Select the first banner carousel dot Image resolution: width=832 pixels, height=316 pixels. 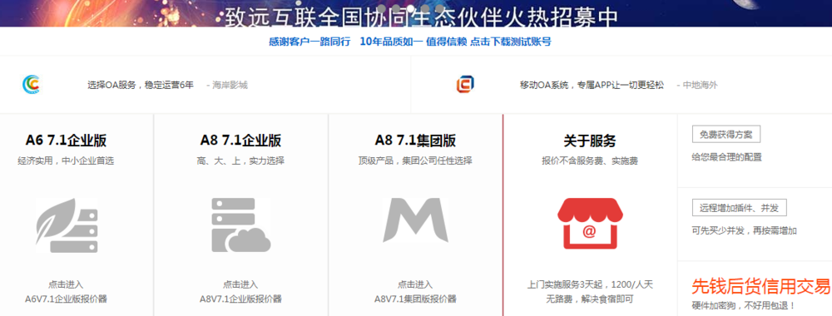(x=382, y=8)
